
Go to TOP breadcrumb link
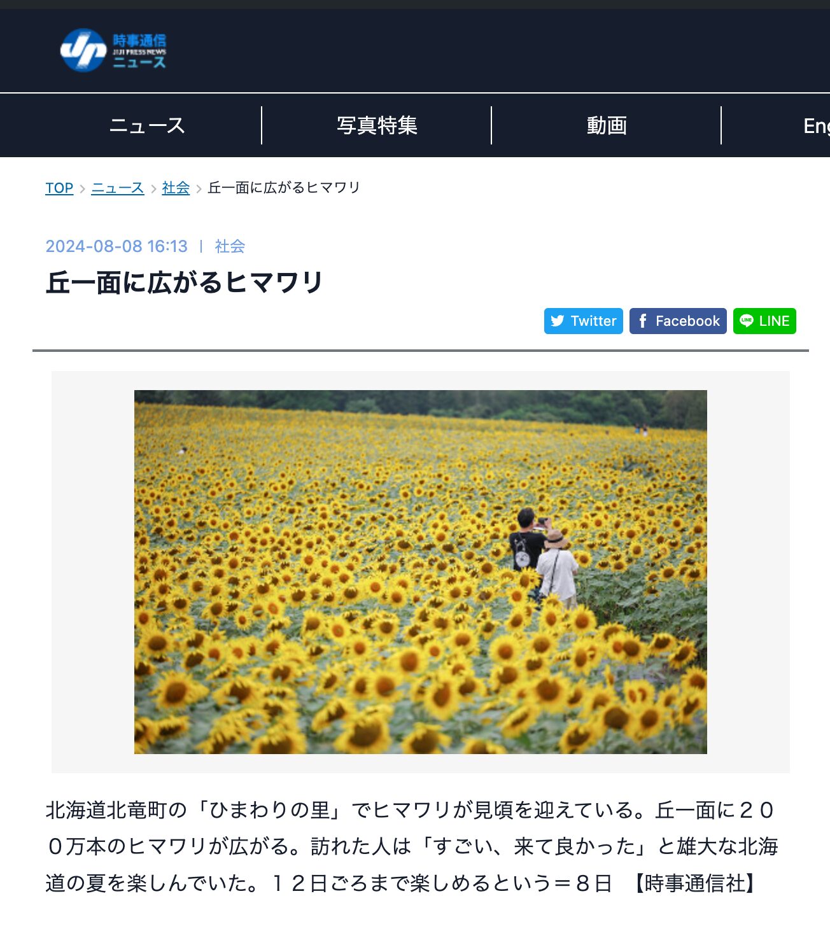pos(59,188)
